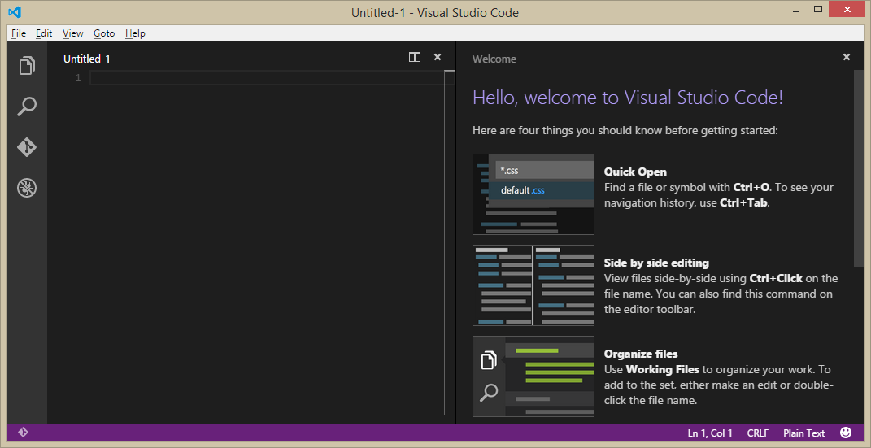Select the Welcome editor title
Viewport: 871px width, 448px height.
pyautogui.click(x=494, y=59)
